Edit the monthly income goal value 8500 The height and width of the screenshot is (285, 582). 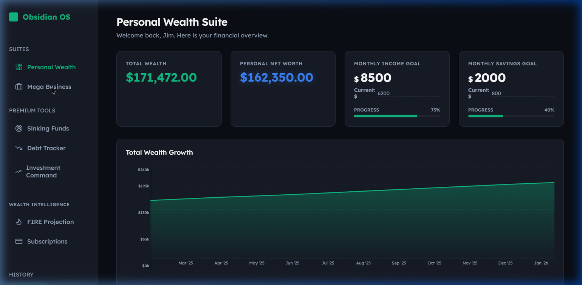376,78
